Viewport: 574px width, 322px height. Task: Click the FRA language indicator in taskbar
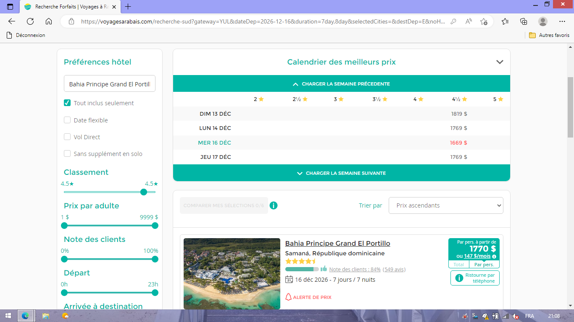[x=529, y=316]
